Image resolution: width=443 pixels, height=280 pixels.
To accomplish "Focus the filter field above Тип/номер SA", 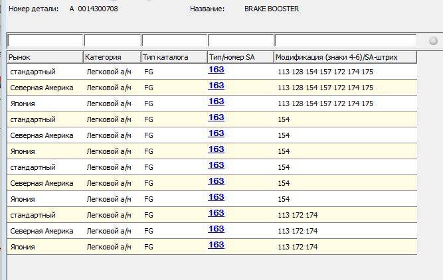I will (240, 41).
